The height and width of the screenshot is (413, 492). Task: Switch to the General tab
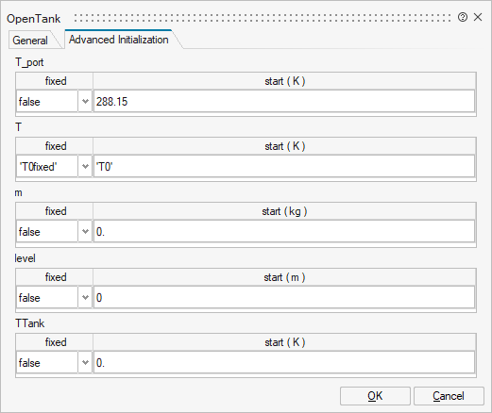[30, 41]
